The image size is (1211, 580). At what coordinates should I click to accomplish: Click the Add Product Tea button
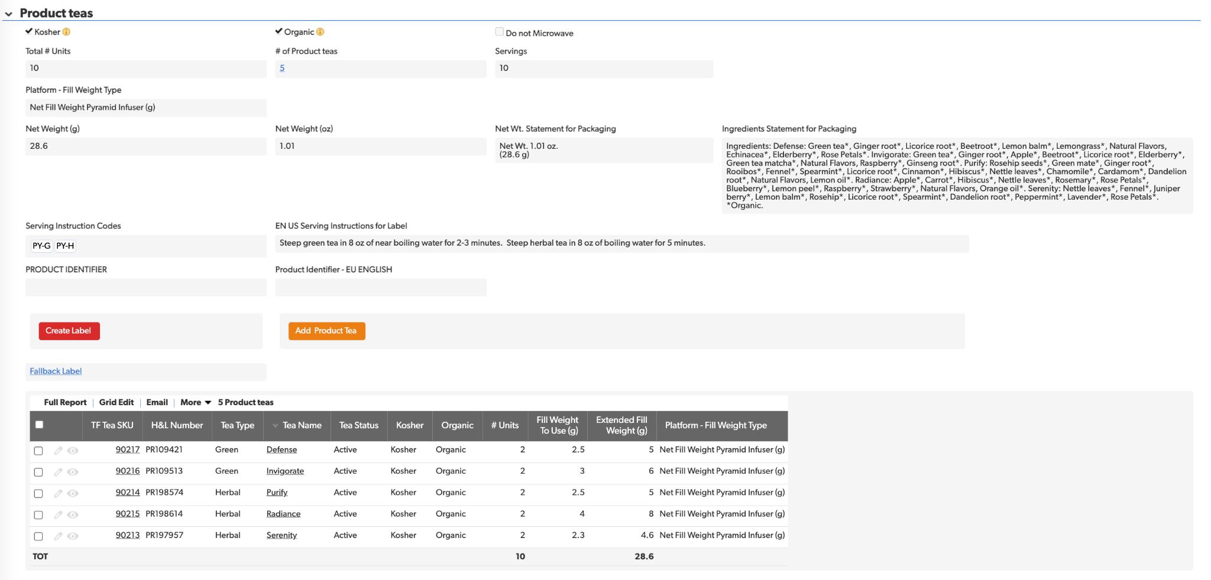click(326, 331)
